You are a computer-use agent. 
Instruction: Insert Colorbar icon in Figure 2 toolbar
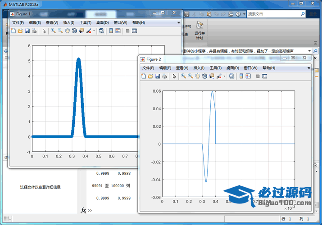pyautogui.click(x=241, y=76)
